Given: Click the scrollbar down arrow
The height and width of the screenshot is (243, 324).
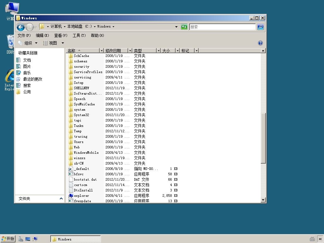Looking at the screenshot, I should coord(263,200).
